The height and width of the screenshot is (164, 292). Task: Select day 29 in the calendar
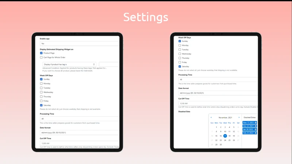click(216, 145)
